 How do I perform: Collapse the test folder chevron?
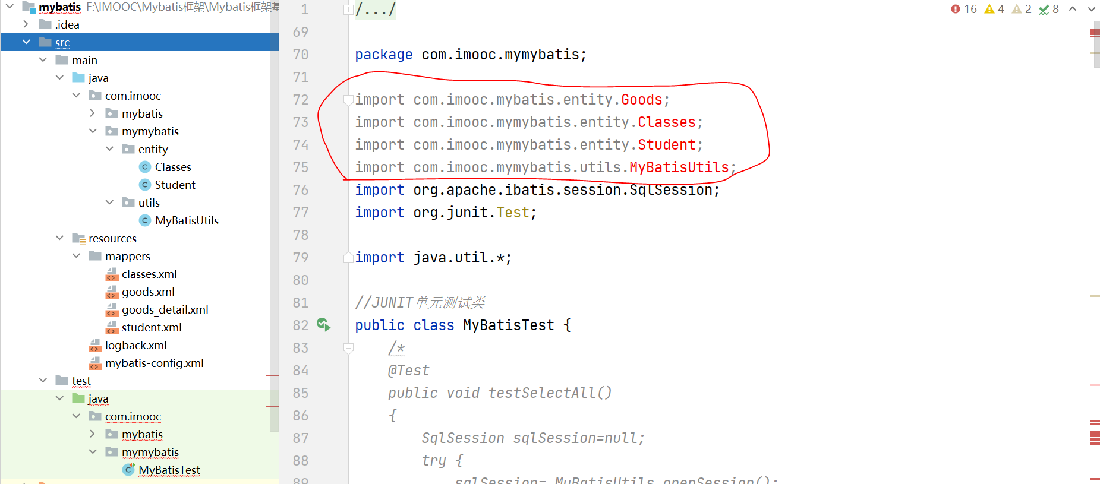43,381
